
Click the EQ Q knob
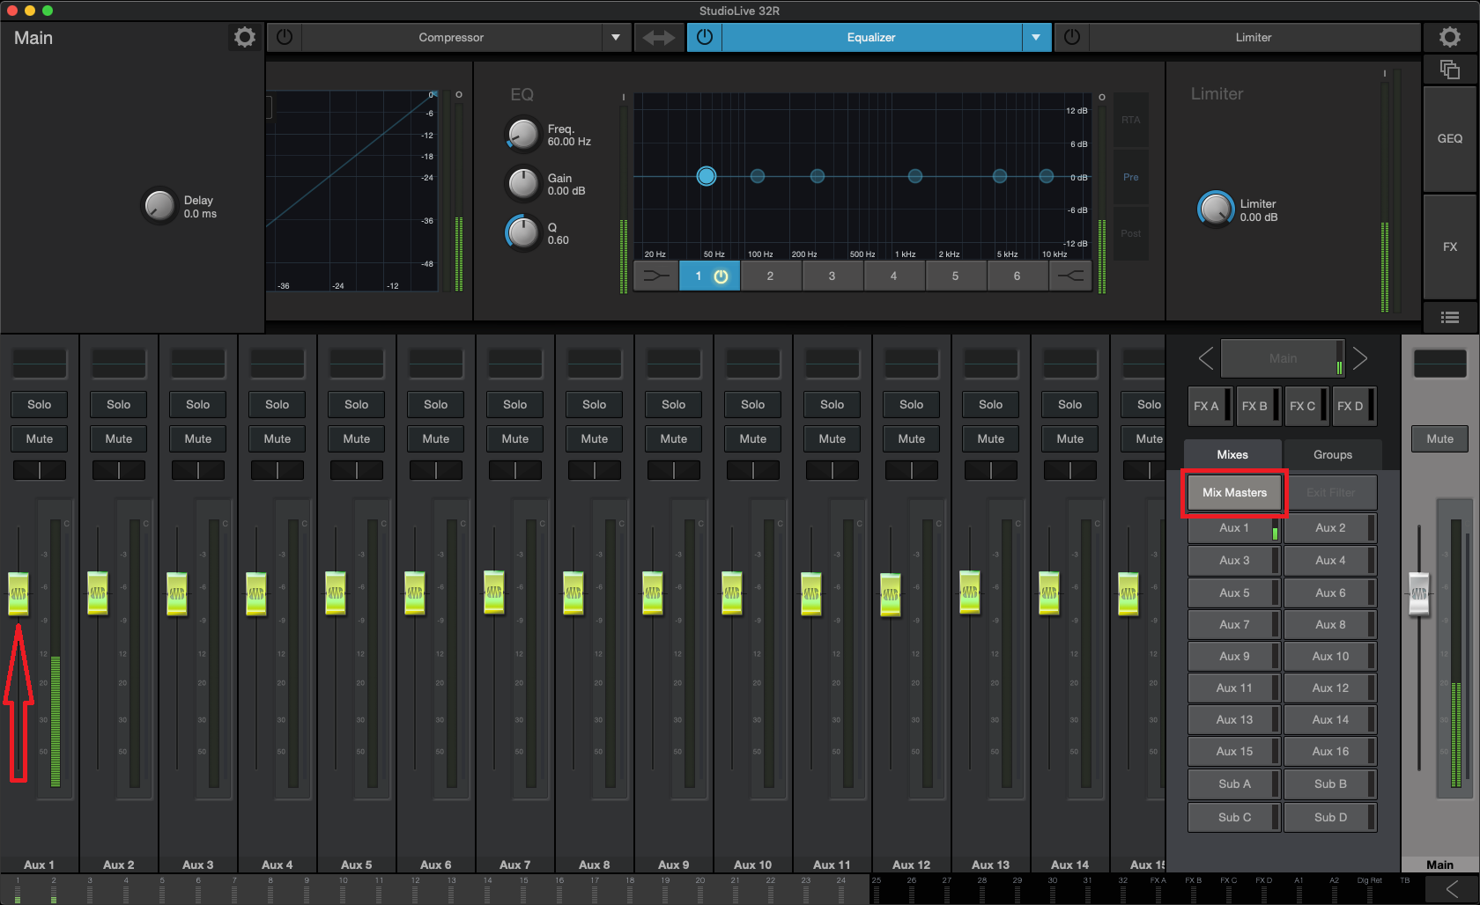522,233
